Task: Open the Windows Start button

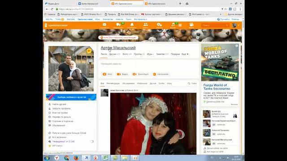Action: [x=47, y=158]
